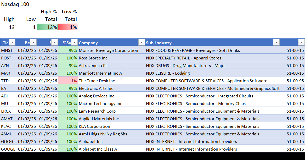The image size is (305, 160).
Task: Open the Sub-Industry column filter dropdown
Action: click(276, 42)
